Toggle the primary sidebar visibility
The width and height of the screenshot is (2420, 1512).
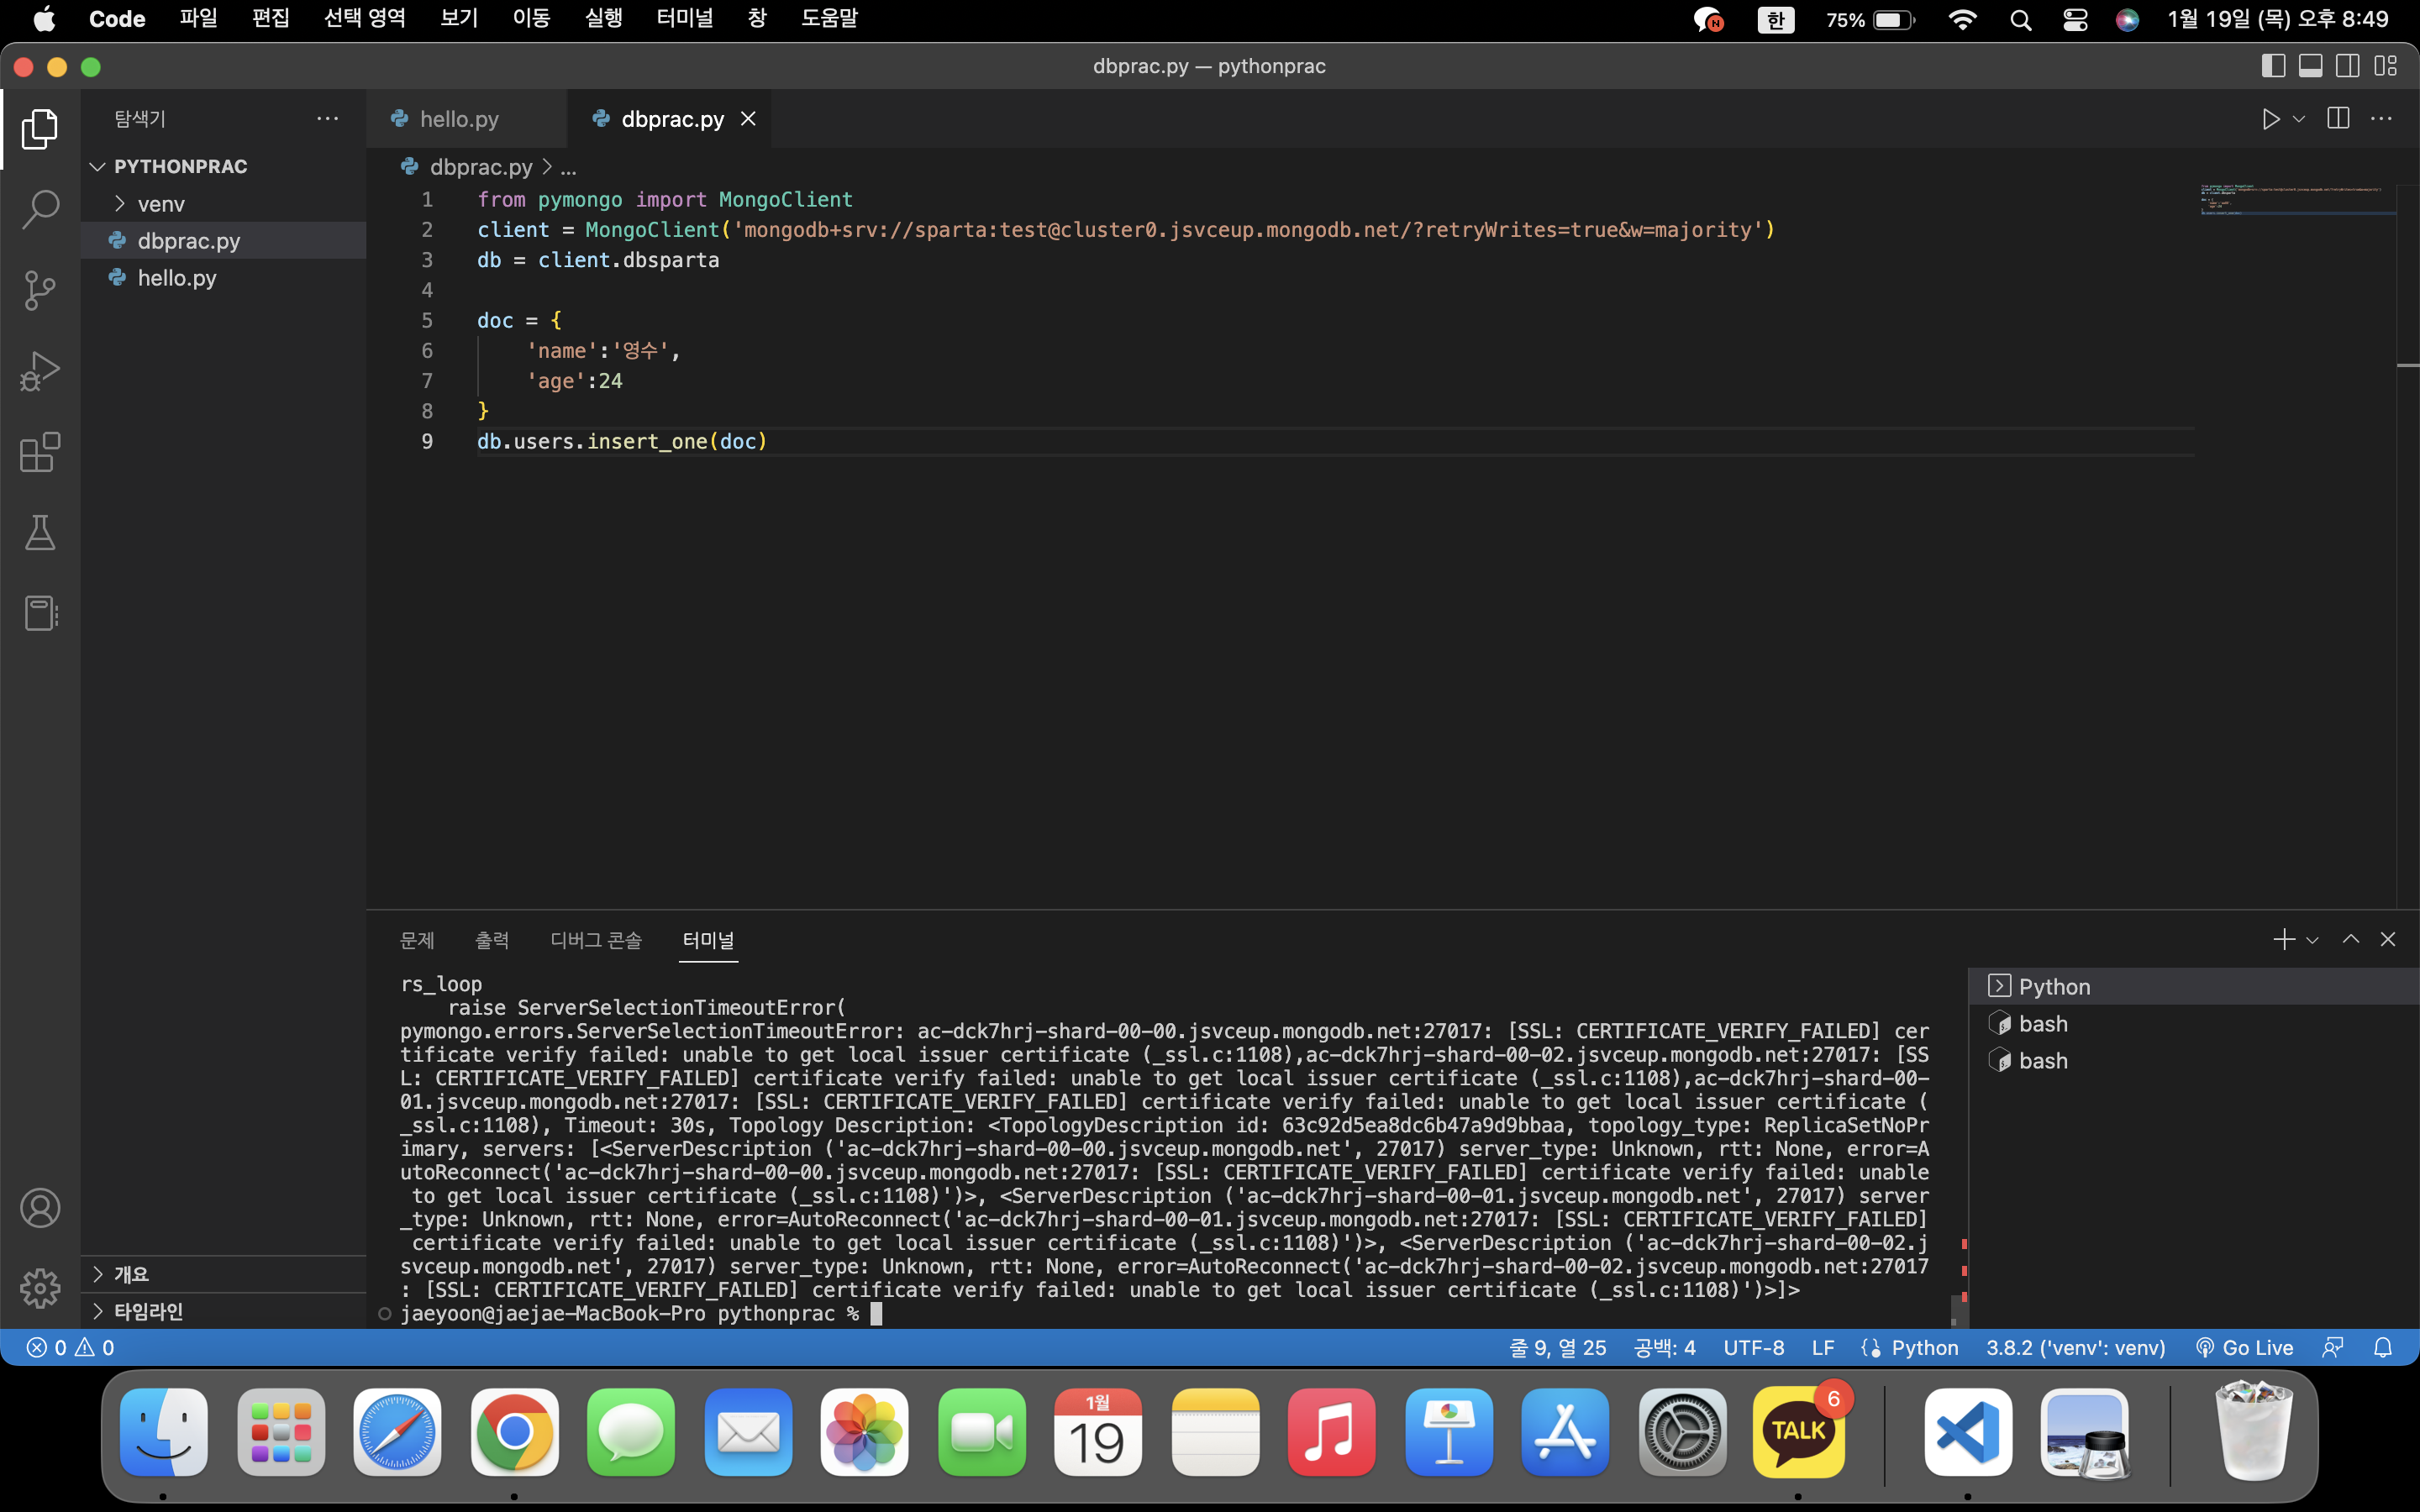(2273, 66)
